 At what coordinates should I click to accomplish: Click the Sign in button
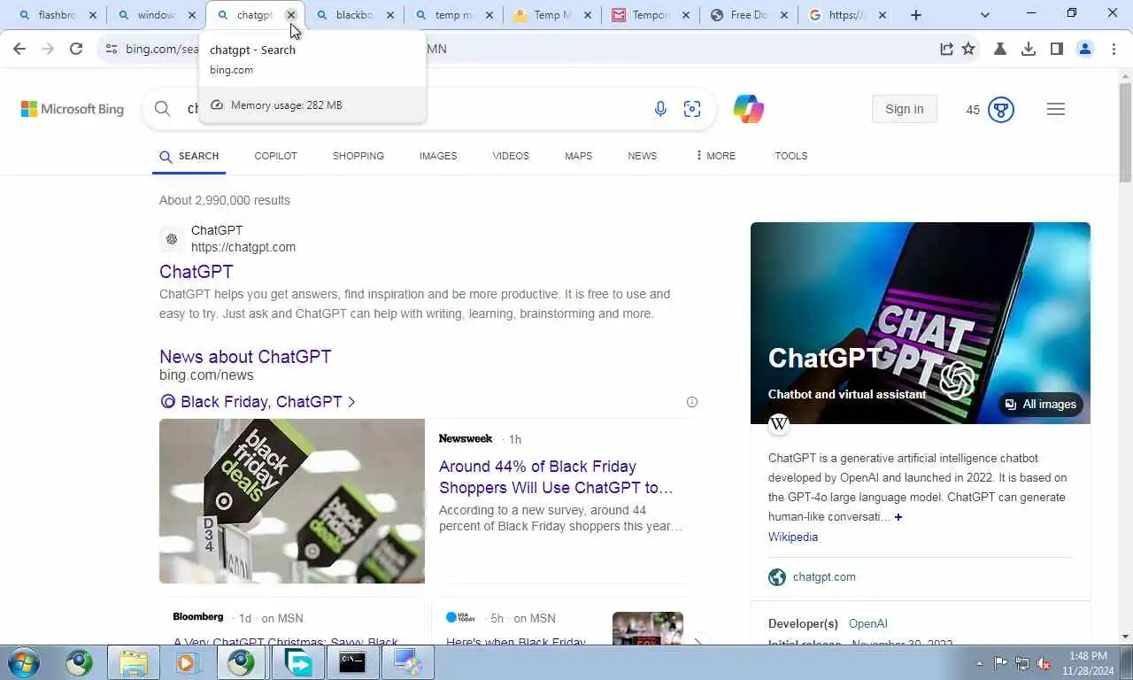coord(905,109)
